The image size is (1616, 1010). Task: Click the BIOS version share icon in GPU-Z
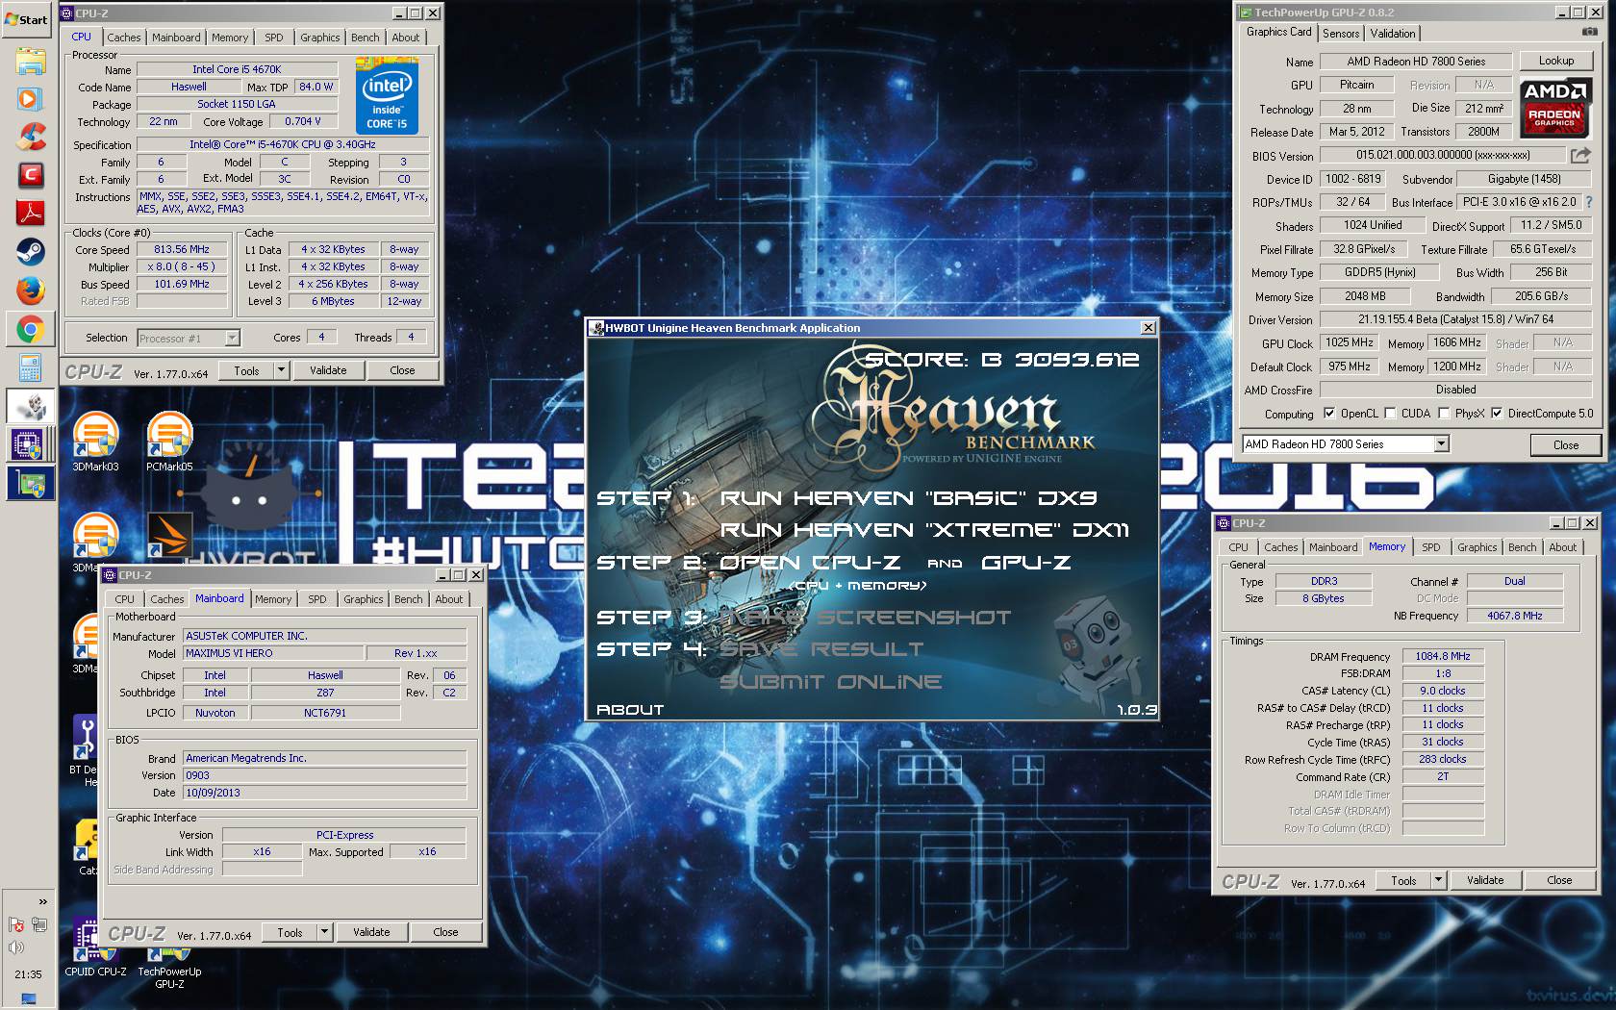coord(1580,155)
